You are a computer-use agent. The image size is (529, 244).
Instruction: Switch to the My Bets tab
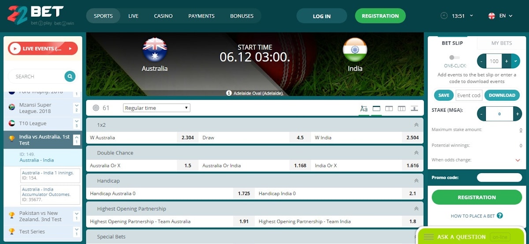(502, 43)
